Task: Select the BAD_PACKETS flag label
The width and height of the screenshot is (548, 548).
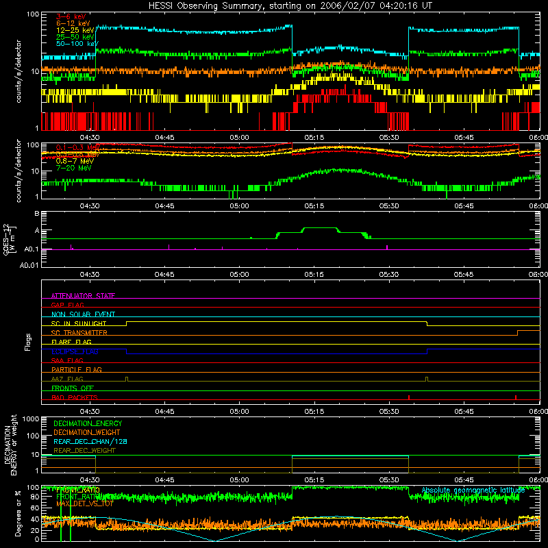Action: click(75, 397)
